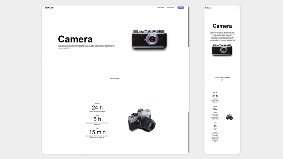Click the small SLR camera in mobile preview
This screenshot has width=283, height=159.
point(229,117)
